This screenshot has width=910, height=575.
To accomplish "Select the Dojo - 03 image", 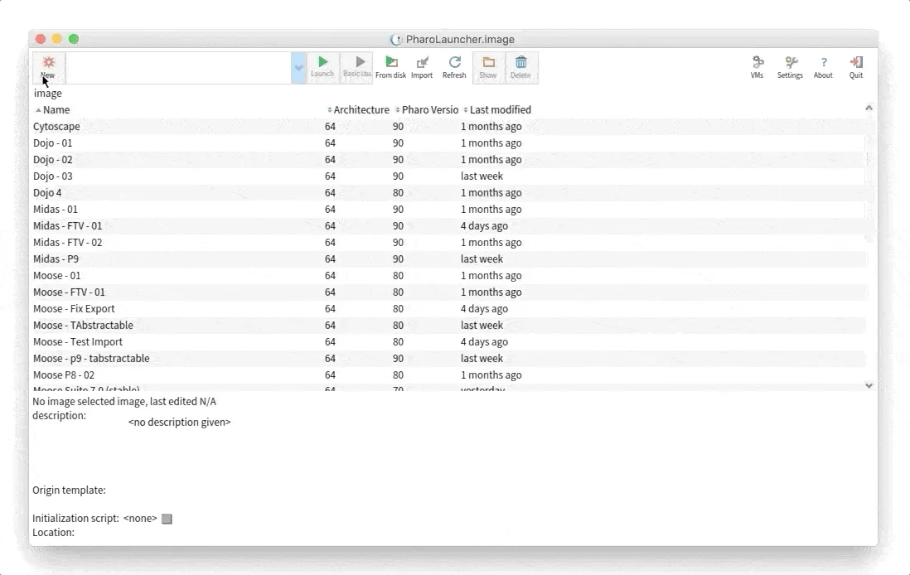I will pos(448,176).
